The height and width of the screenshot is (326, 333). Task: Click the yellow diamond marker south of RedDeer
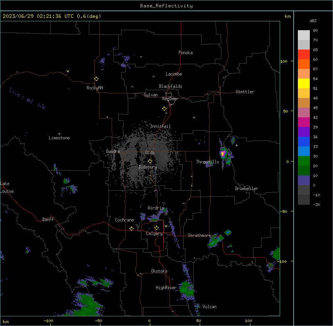164,109
